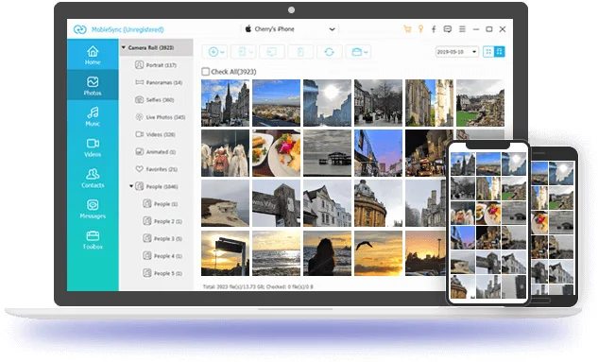Image resolution: width=598 pixels, height=362 pixels.
Task: Select the Favorites (21) album
Action: coord(157,169)
